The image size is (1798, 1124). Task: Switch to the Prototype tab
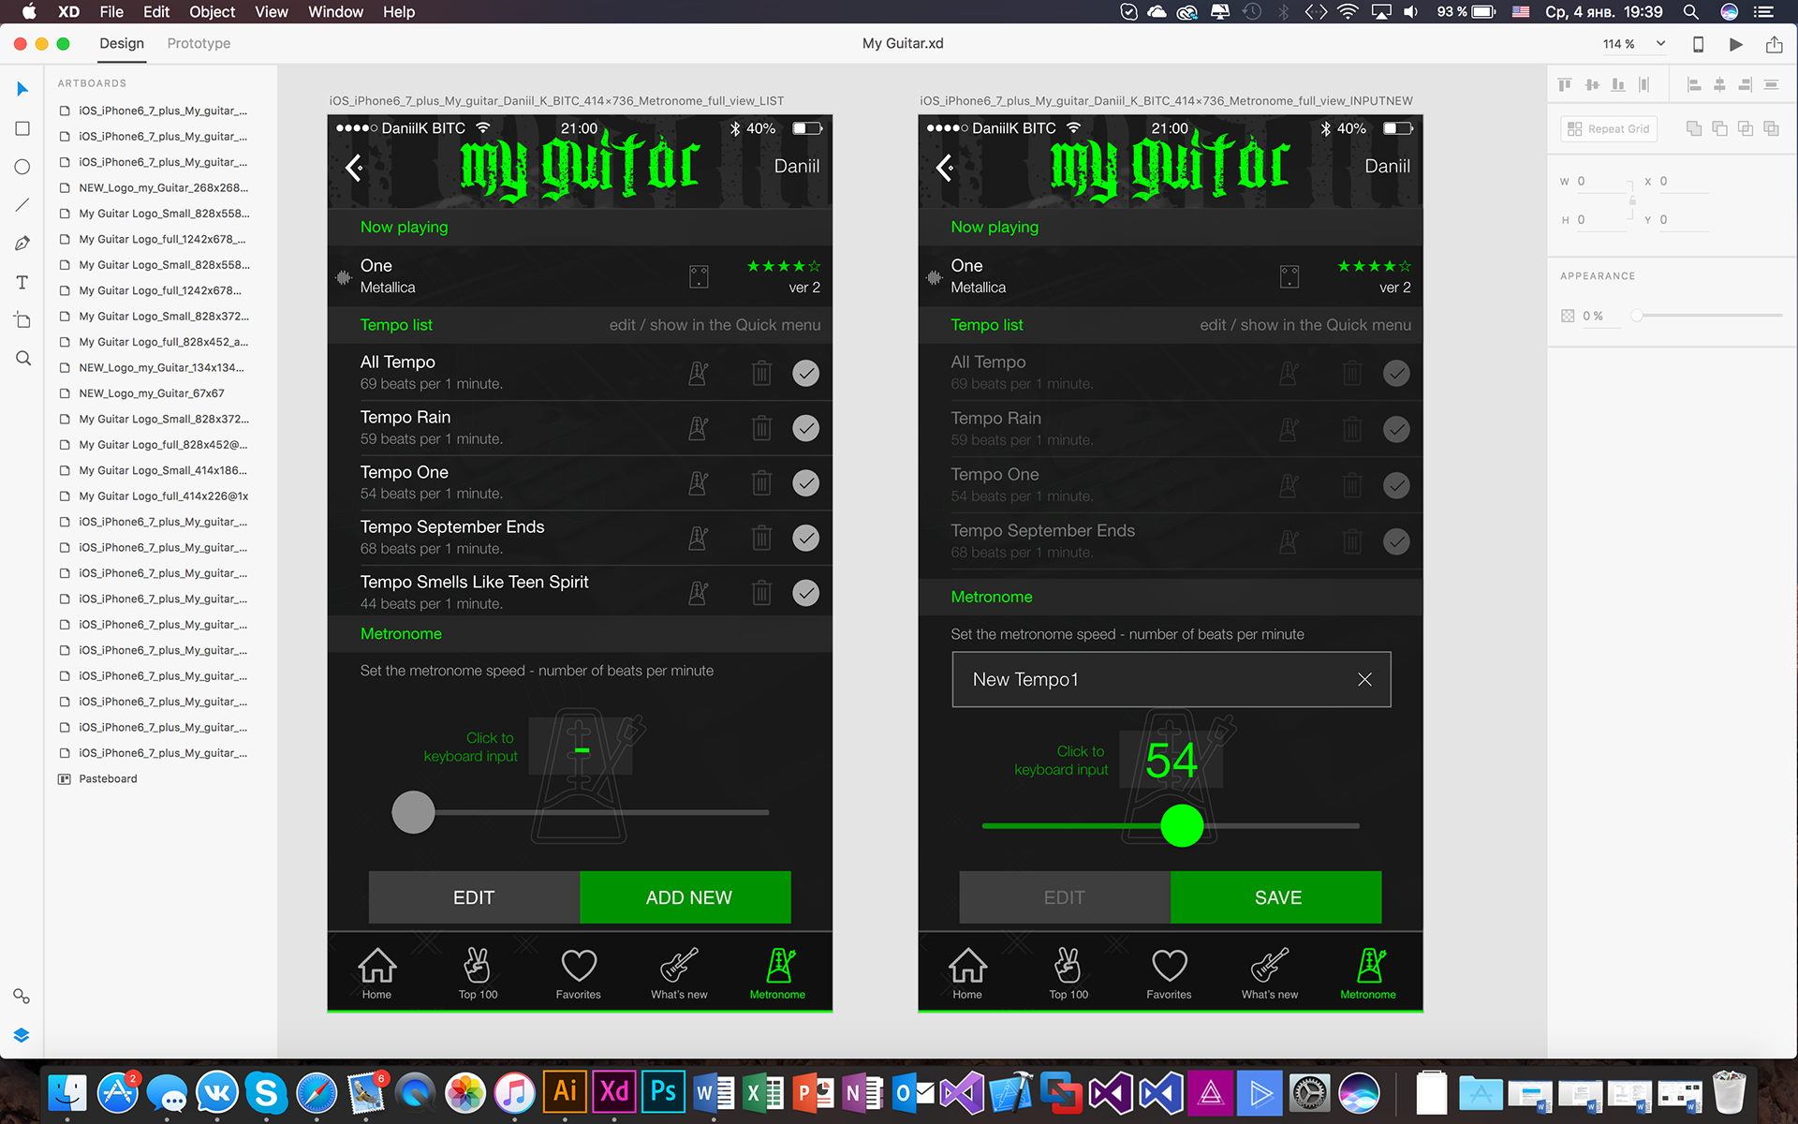199,43
